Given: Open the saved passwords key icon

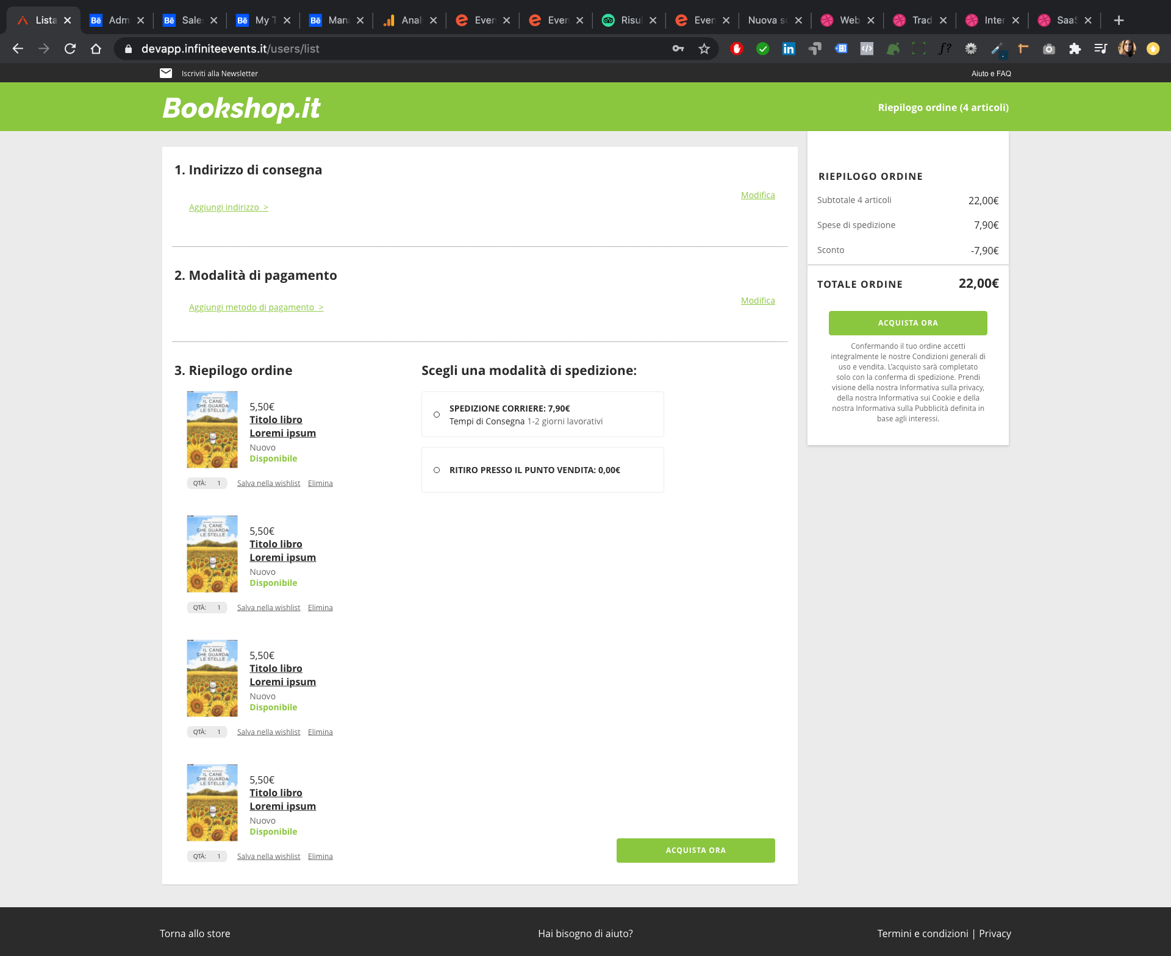Looking at the screenshot, I should click(x=678, y=49).
